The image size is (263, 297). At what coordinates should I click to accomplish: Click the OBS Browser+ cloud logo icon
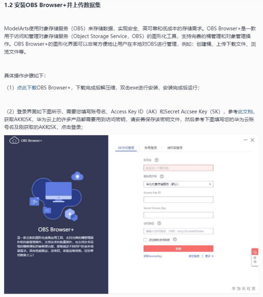pyautogui.click(x=14, y=140)
